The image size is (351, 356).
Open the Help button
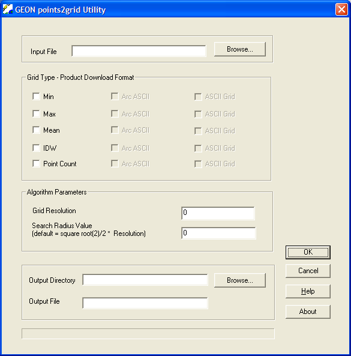pos(308,291)
